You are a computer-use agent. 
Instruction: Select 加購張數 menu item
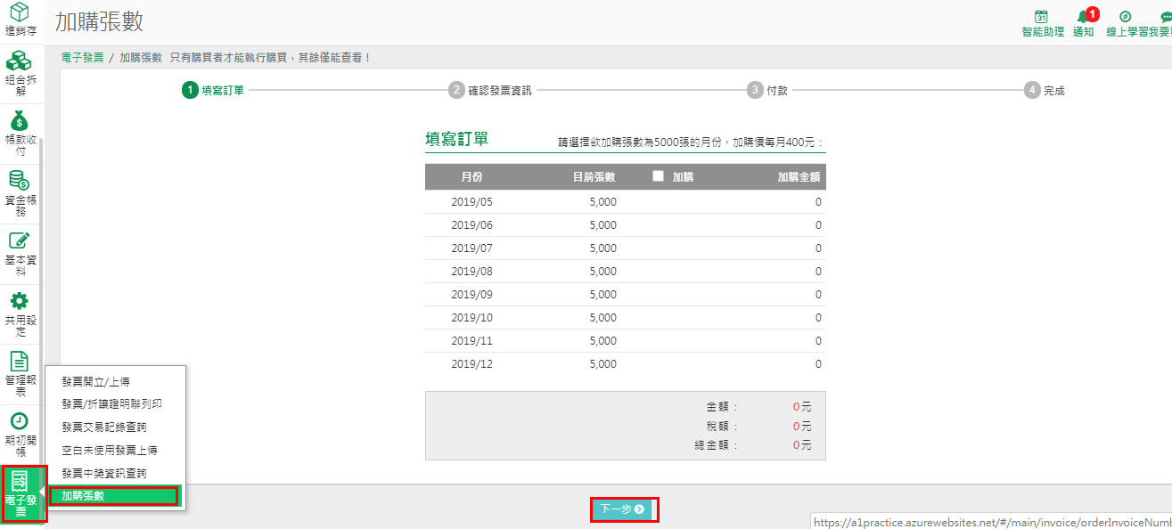pyautogui.click(x=115, y=496)
